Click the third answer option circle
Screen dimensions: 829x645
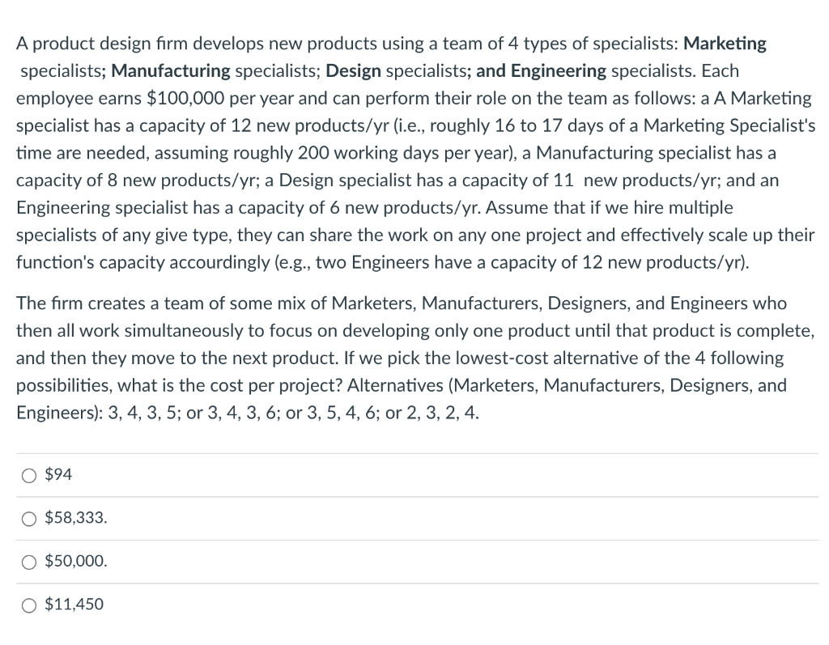click(29, 561)
